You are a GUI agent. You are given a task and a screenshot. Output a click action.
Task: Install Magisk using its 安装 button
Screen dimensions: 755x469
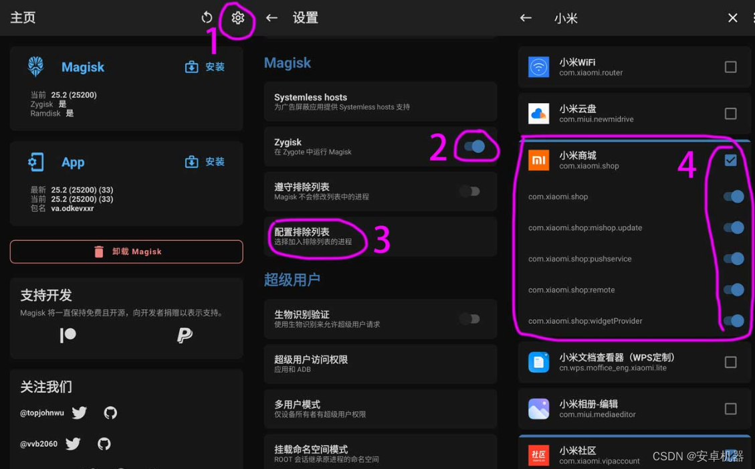coord(205,67)
